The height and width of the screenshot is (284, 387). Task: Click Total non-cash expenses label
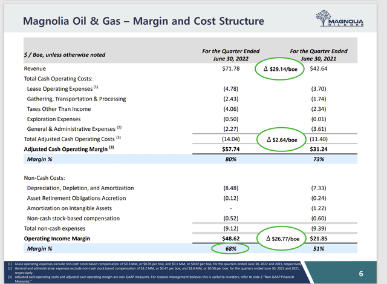(x=54, y=229)
